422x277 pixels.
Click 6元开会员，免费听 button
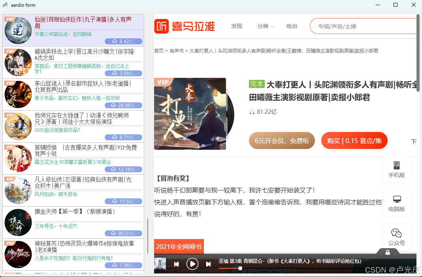(282, 141)
